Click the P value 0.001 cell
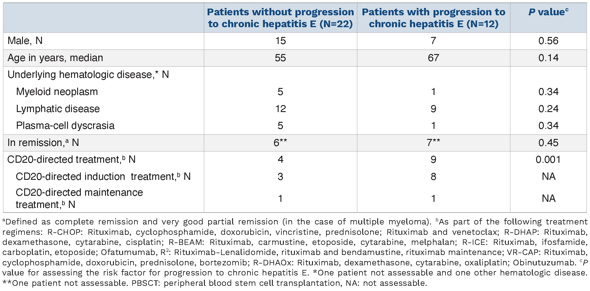This screenshot has width=590, height=291. pos(548,159)
